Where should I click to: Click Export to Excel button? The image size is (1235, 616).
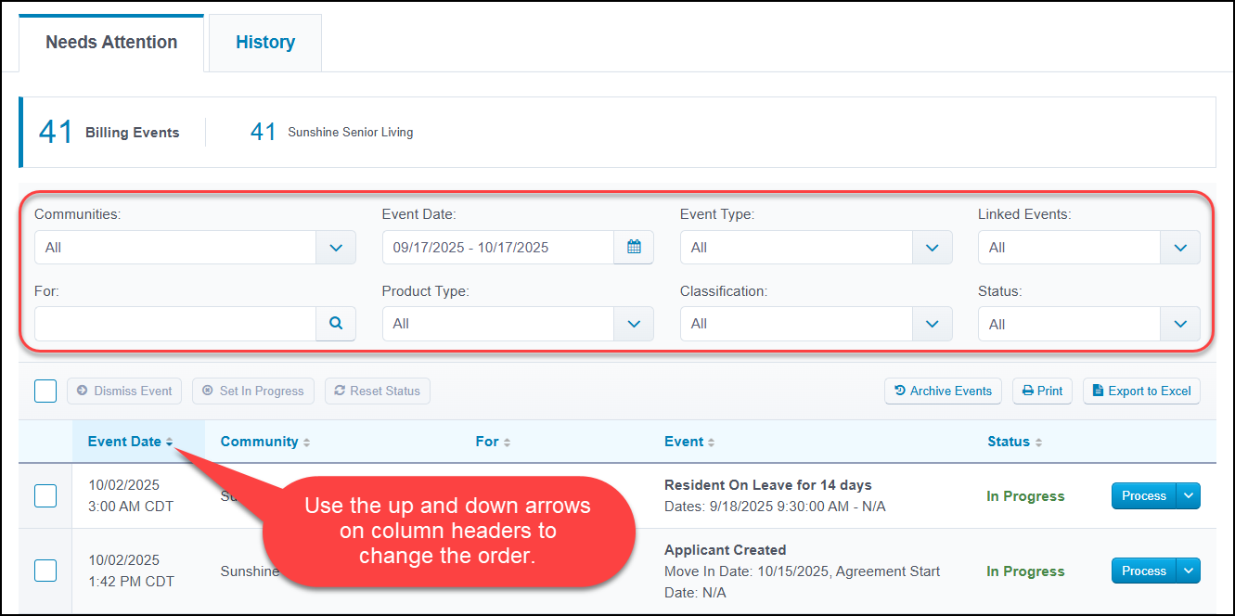pyautogui.click(x=1141, y=391)
